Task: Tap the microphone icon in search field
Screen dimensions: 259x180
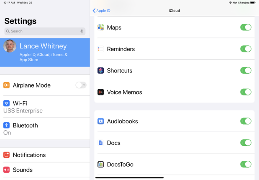Action: tap(82, 31)
